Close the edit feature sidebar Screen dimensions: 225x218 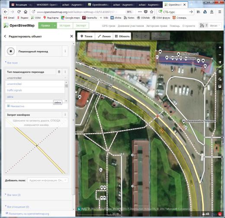pos(71,36)
